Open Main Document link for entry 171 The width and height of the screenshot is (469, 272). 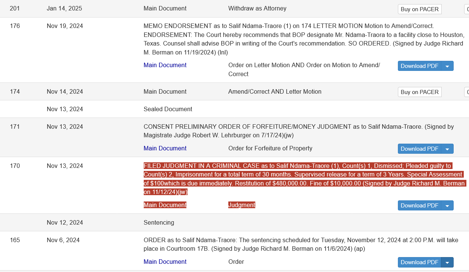165,148
